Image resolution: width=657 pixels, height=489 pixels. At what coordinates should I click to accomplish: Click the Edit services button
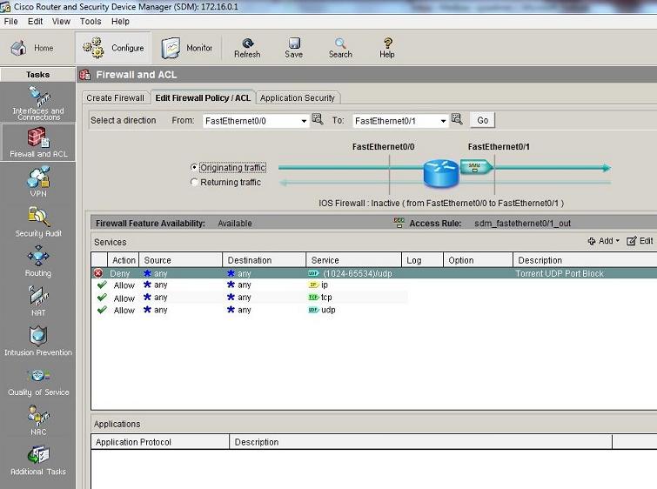(x=640, y=241)
